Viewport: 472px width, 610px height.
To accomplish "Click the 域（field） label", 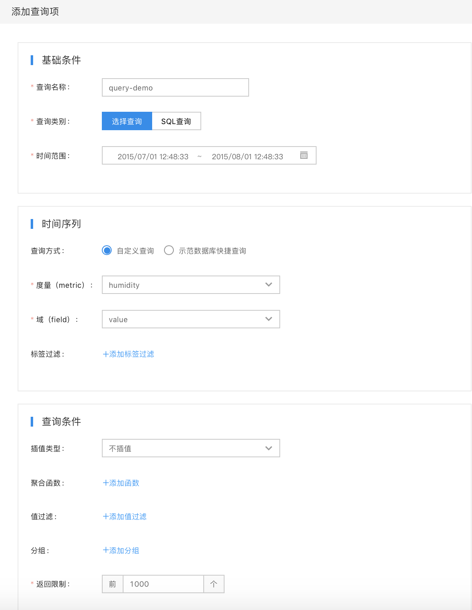I will point(57,320).
